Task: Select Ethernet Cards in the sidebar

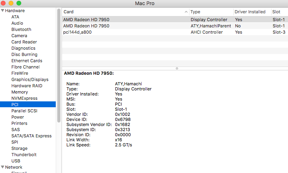Action: tap(27, 61)
